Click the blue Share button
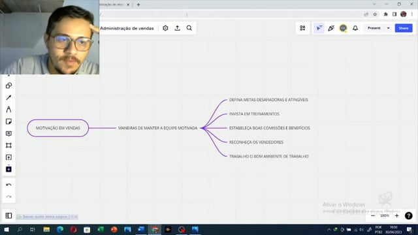Viewport: 418px width, 235px height. click(x=404, y=28)
